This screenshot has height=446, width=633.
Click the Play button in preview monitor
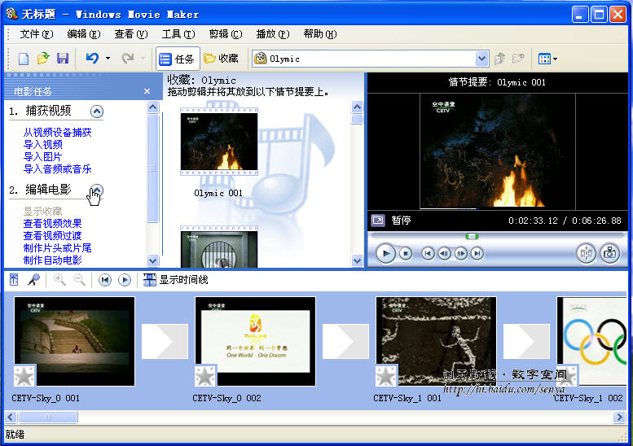pos(385,254)
